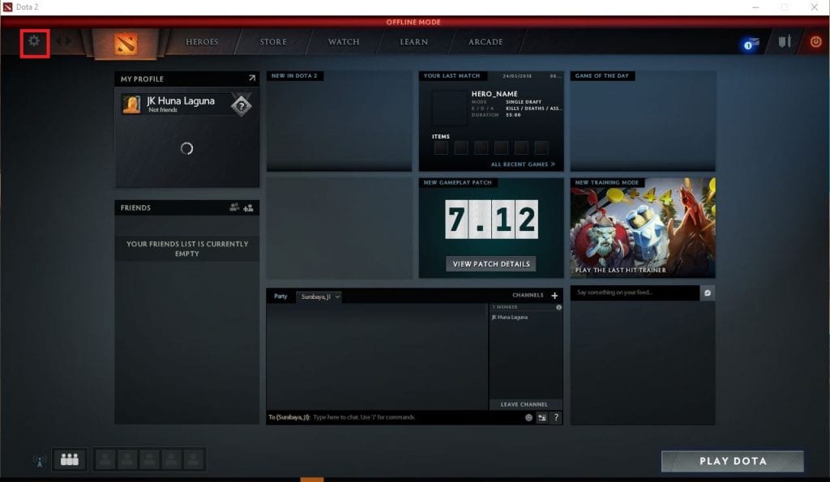
Task: Go to the Dota 2 logo home tab
Action: 126,44
